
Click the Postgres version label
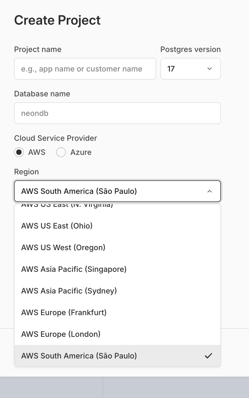191,49
